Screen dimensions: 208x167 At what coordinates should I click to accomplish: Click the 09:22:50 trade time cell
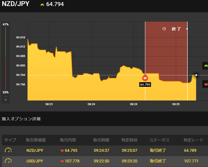point(101,161)
